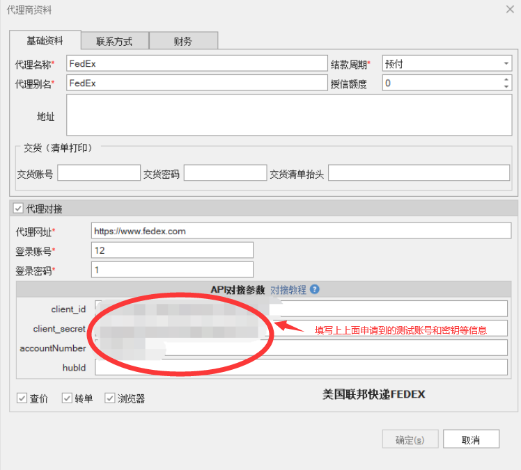Click the 交货清单抬头 input field
The height and width of the screenshot is (470, 521).
click(418, 173)
